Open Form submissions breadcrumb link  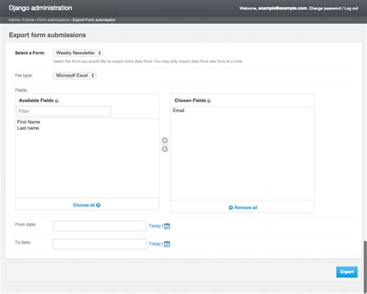tap(53, 20)
